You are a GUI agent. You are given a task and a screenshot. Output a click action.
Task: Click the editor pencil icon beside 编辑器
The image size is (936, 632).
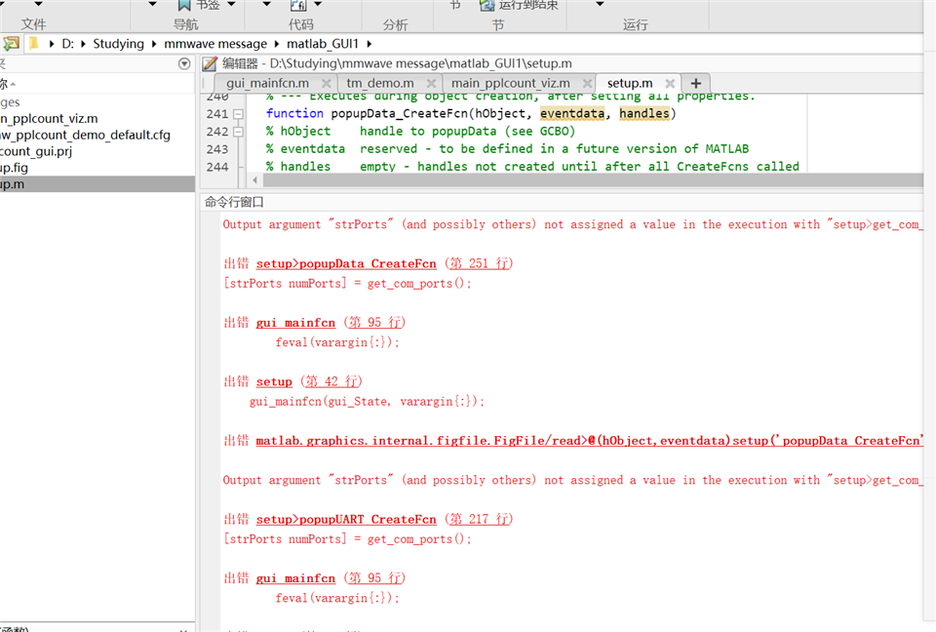[210, 63]
